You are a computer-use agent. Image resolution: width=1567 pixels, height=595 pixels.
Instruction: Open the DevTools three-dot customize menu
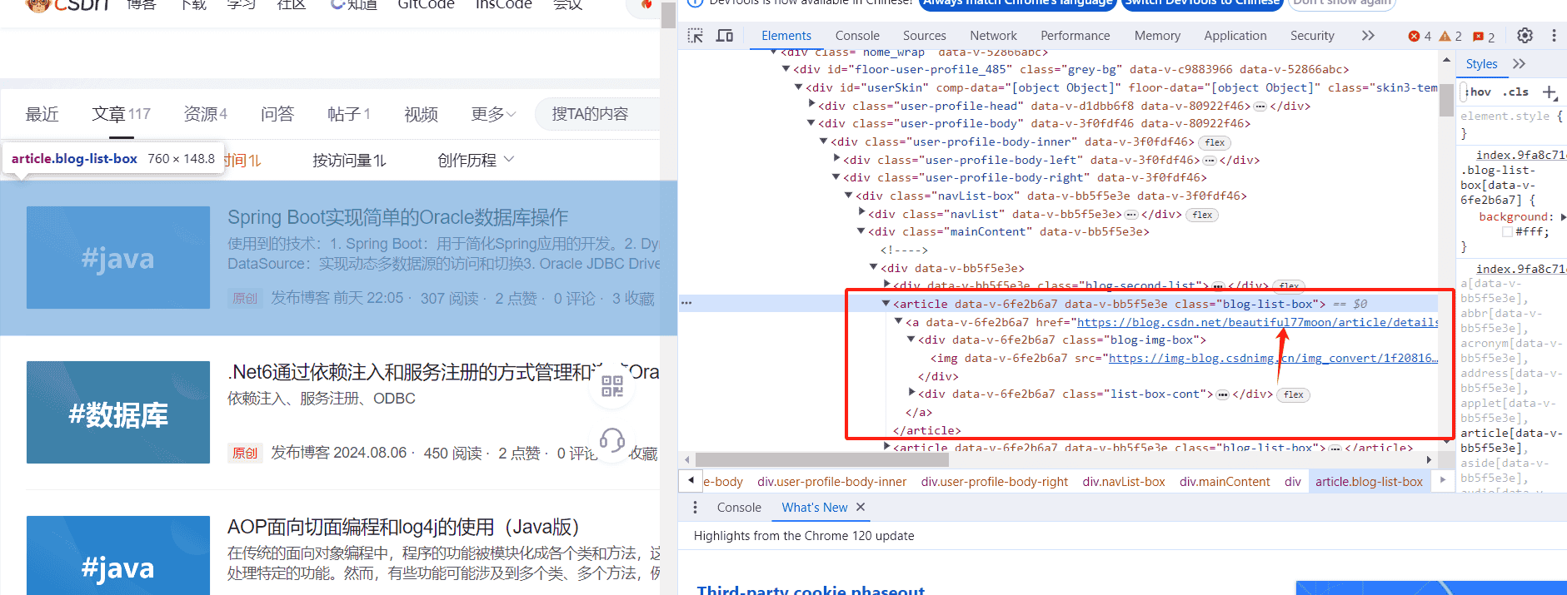tap(1554, 36)
